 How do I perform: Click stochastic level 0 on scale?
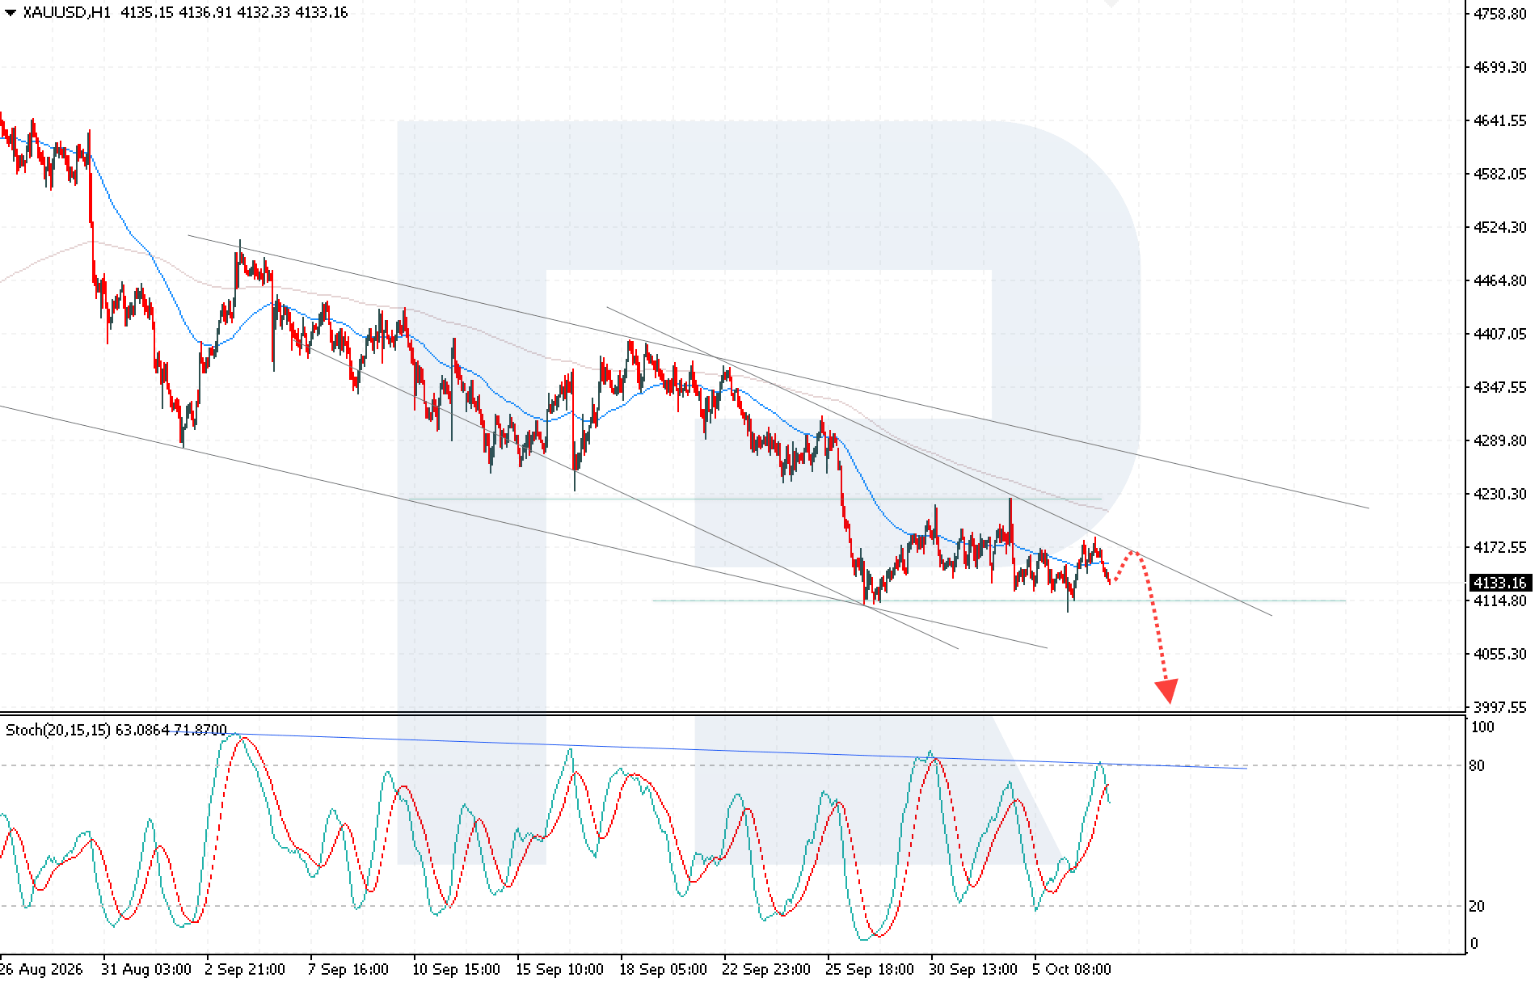click(1474, 943)
